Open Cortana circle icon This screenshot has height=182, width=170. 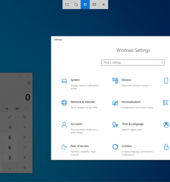tap(115, 147)
